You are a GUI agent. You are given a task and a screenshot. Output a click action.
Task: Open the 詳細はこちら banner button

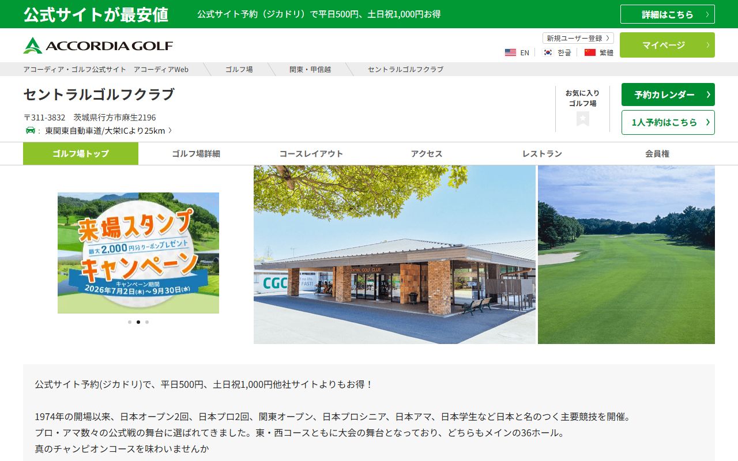[668, 14]
